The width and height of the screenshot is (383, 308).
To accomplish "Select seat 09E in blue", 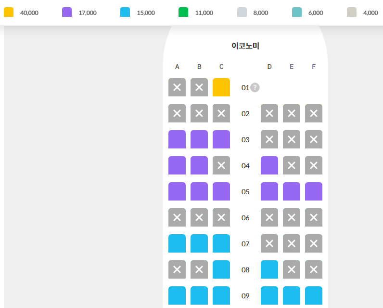I will pyautogui.click(x=292, y=295).
